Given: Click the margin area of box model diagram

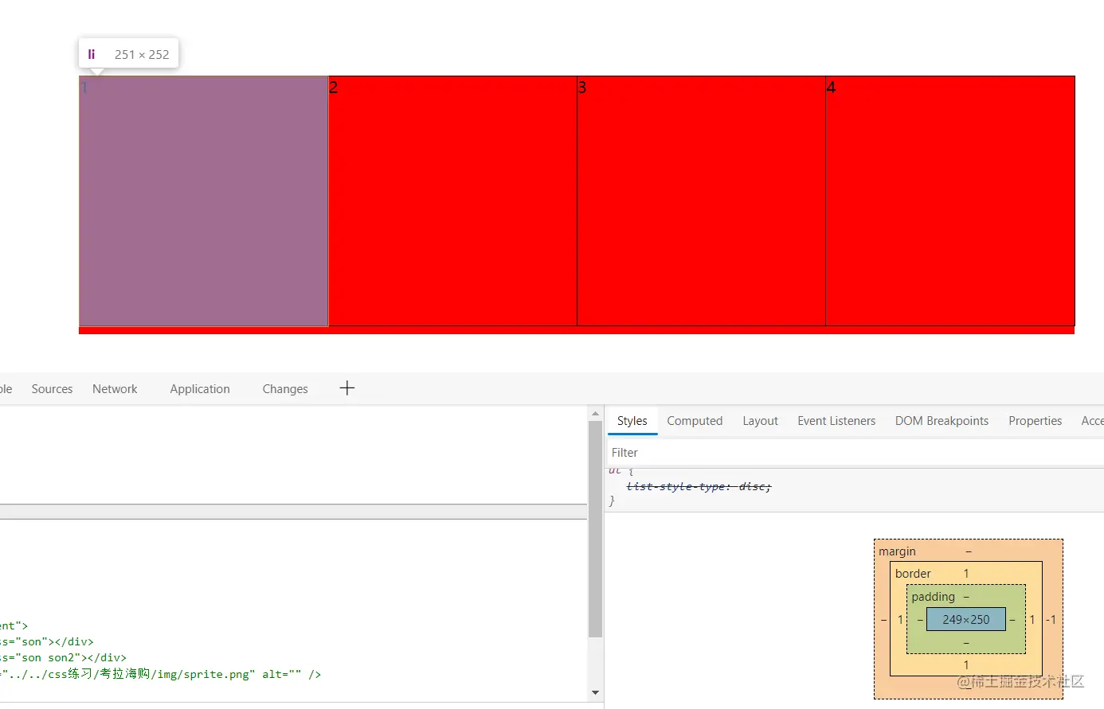Looking at the screenshot, I should pos(898,551).
